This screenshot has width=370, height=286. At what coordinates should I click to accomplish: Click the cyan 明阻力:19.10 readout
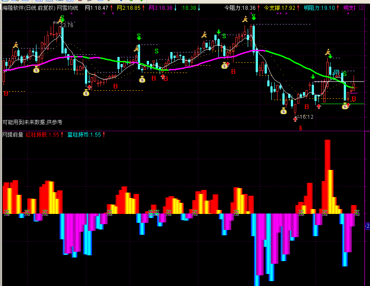(319, 8)
